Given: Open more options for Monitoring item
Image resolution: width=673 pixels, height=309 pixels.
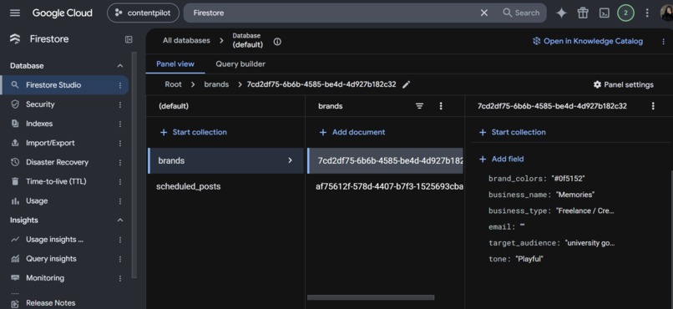Looking at the screenshot, I should pyautogui.click(x=120, y=279).
